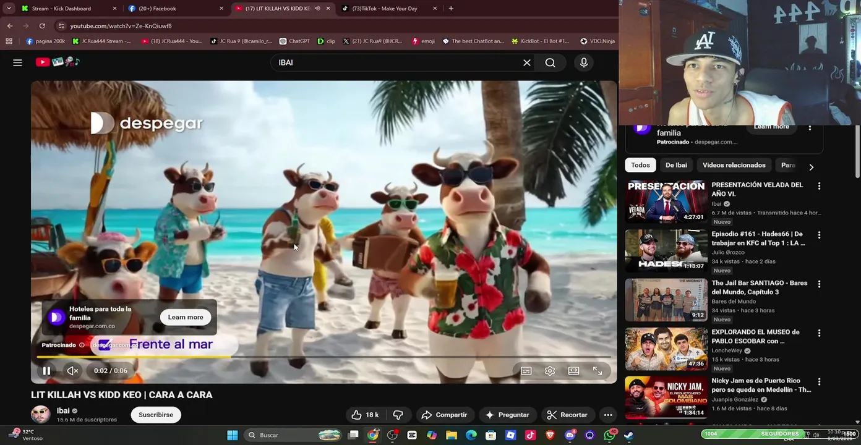View site information icon in address bar
Image resolution: width=861 pixels, height=445 pixels.
click(61, 26)
